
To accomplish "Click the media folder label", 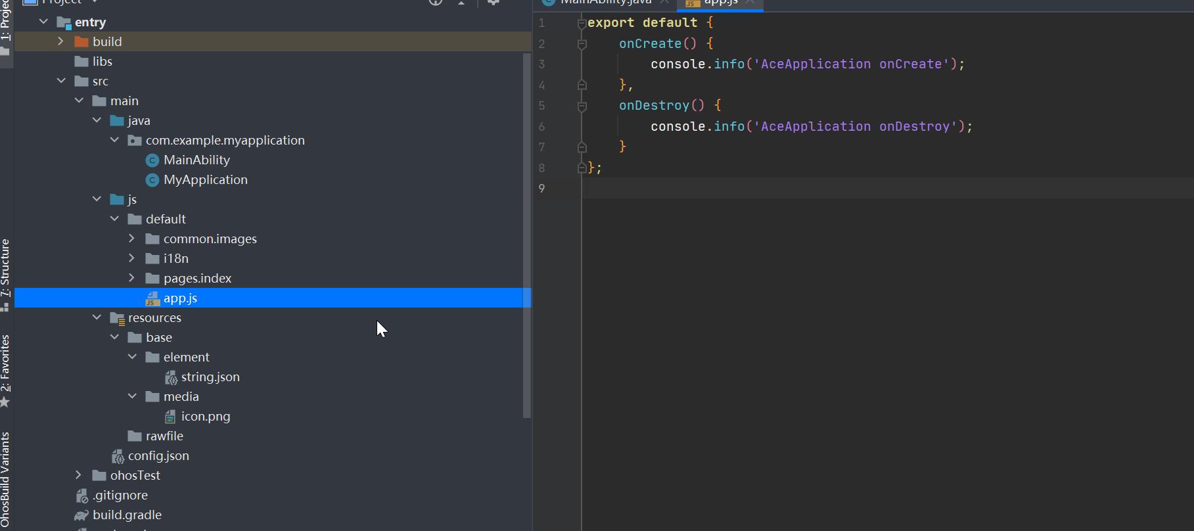I will [181, 396].
